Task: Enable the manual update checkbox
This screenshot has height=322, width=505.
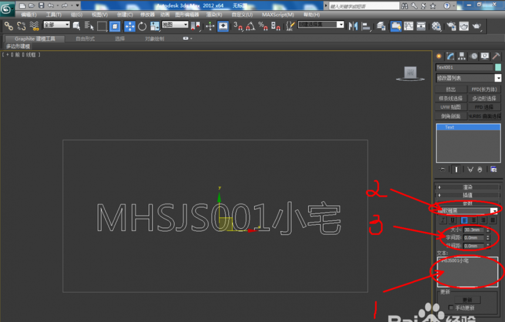Action: (x=451, y=308)
